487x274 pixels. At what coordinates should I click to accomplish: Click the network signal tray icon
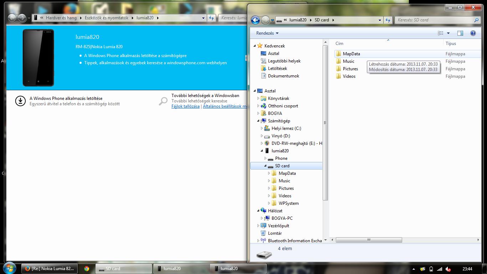click(x=440, y=269)
